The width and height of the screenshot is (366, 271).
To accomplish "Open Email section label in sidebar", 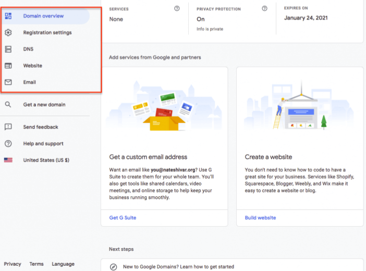I will click(x=29, y=82).
